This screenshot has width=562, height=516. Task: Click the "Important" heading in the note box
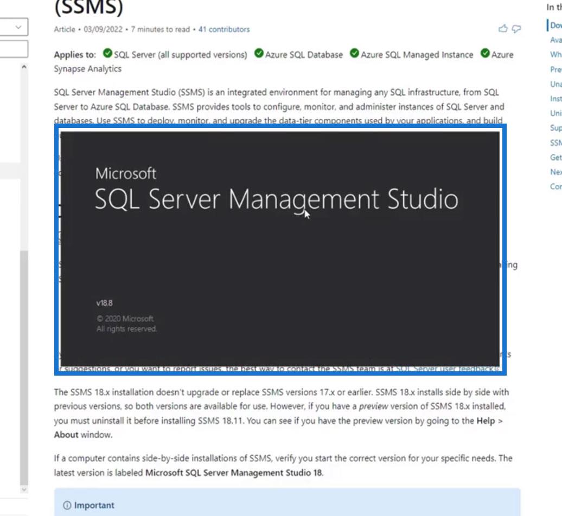(x=94, y=505)
